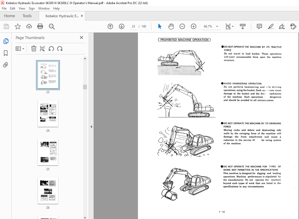The width and height of the screenshot is (299, 219).
Task: Click the scrolling mode keyboard icon
Action: click(242, 26)
